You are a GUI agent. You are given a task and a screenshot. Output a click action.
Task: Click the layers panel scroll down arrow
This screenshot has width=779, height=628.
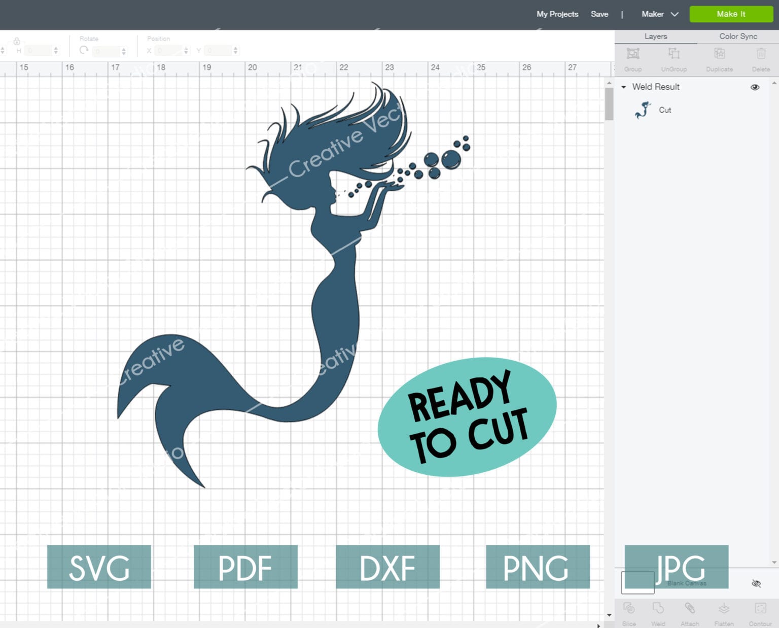pos(774,562)
